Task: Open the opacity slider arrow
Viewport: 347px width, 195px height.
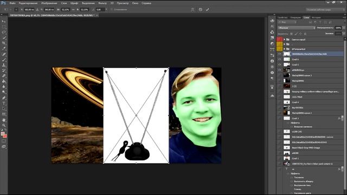Action: coord(344,28)
